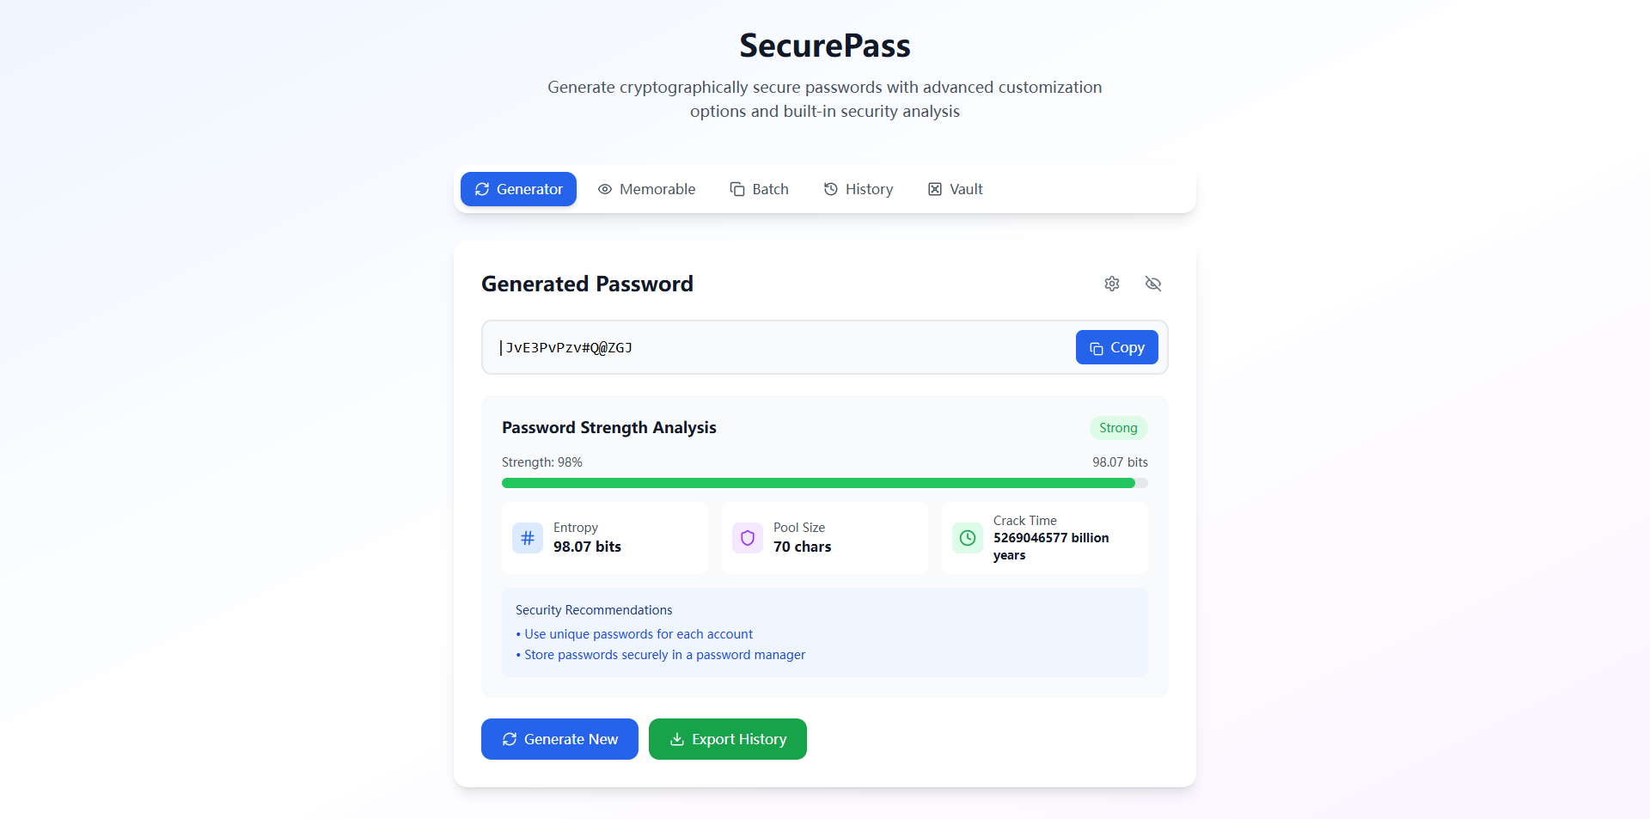Toggle password visibility with the eye-off icon
Viewport: 1650px width, 819px height.
[1152, 284]
